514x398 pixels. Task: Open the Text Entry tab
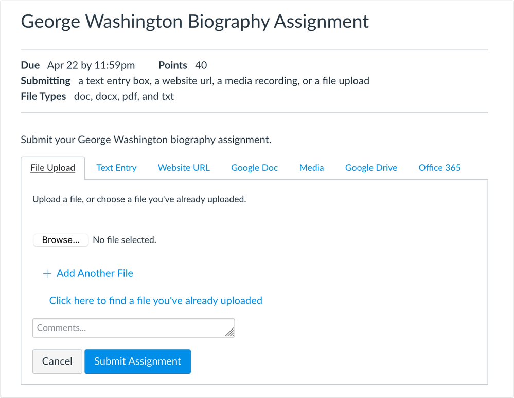116,168
